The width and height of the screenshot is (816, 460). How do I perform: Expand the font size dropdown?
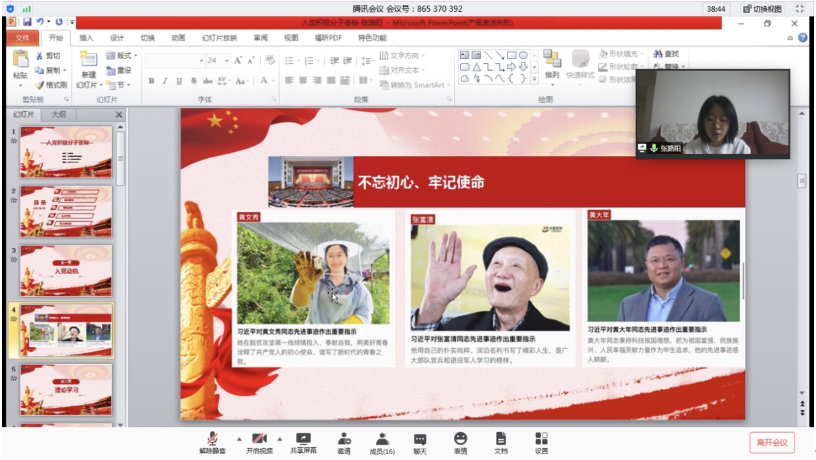click(x=227, y=60)
